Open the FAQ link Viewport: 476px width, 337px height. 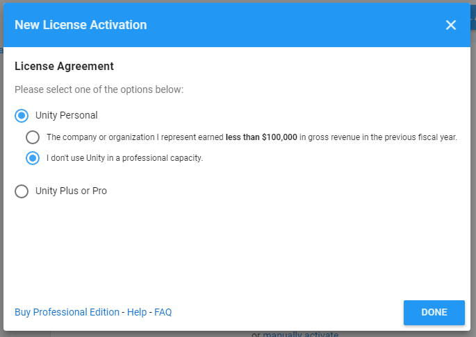coord(163,312)
